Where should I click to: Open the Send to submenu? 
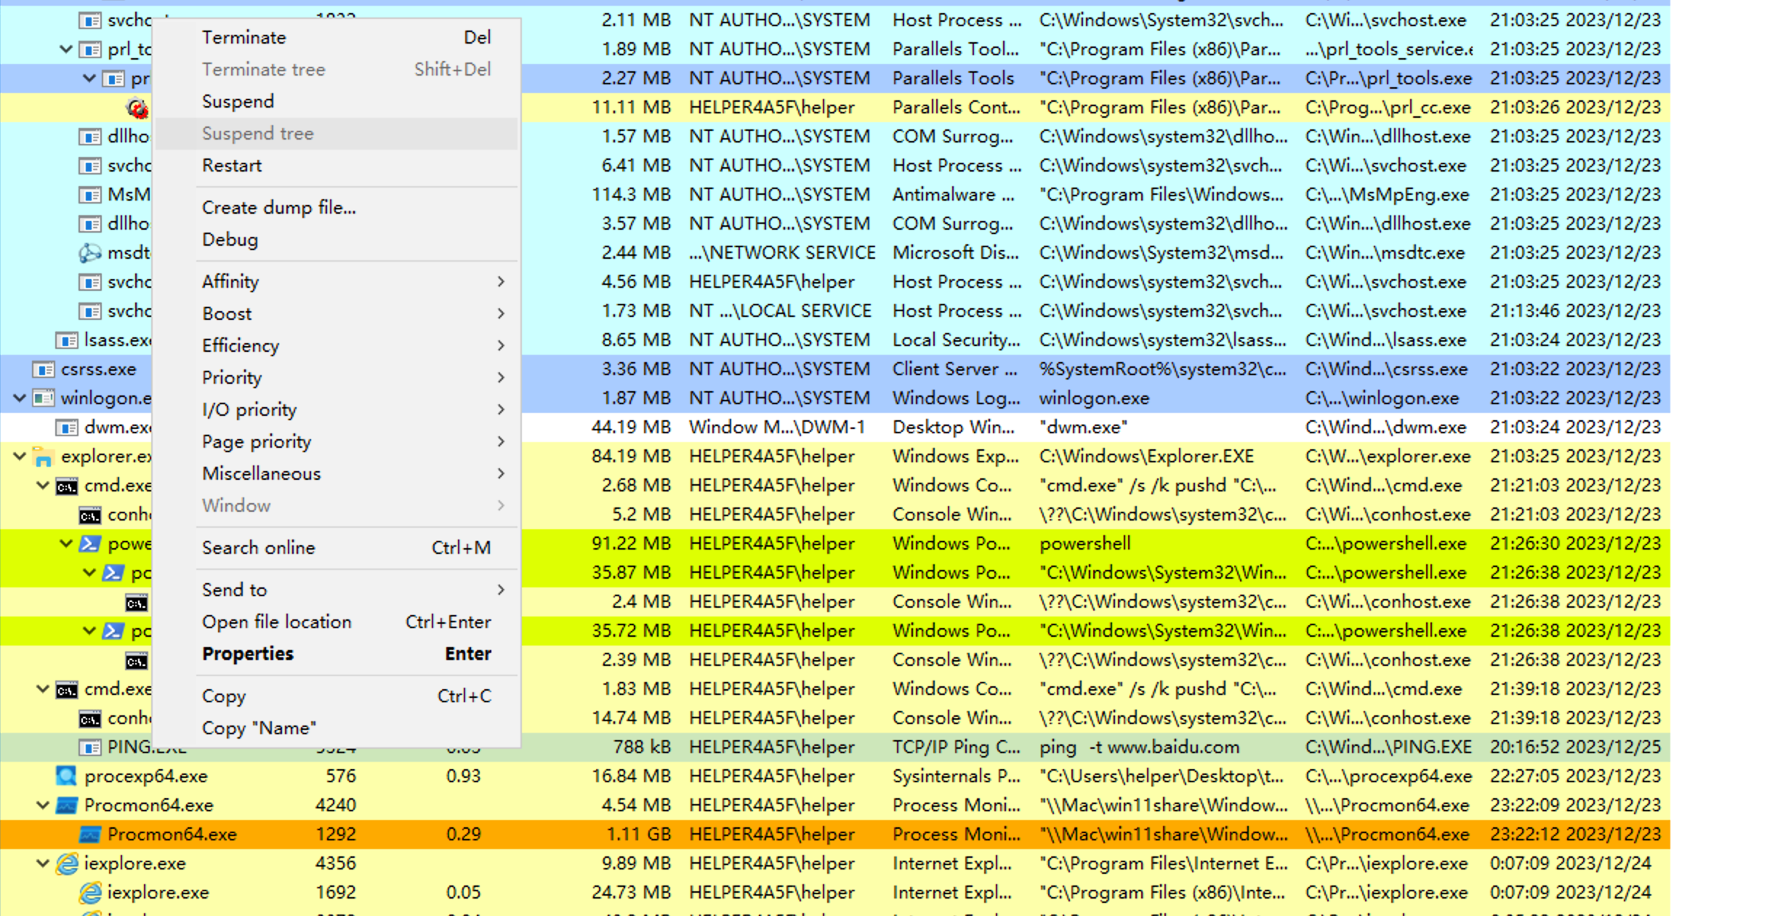(x=337, y=590)
